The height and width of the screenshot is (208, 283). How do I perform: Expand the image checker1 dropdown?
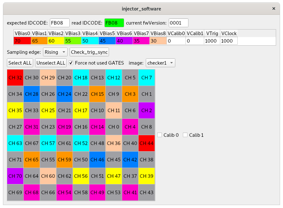pyautogui.click(x=161, y=63)
